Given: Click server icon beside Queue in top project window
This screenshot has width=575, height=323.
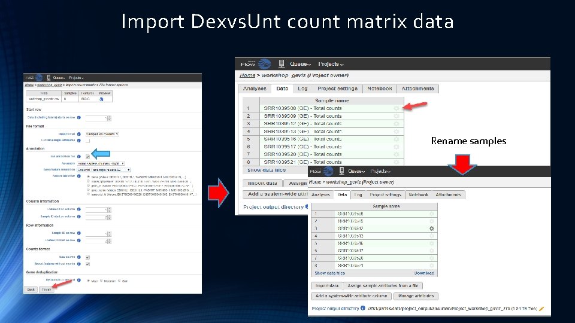Looking at the screenshot, I should (x=282, y=64).
